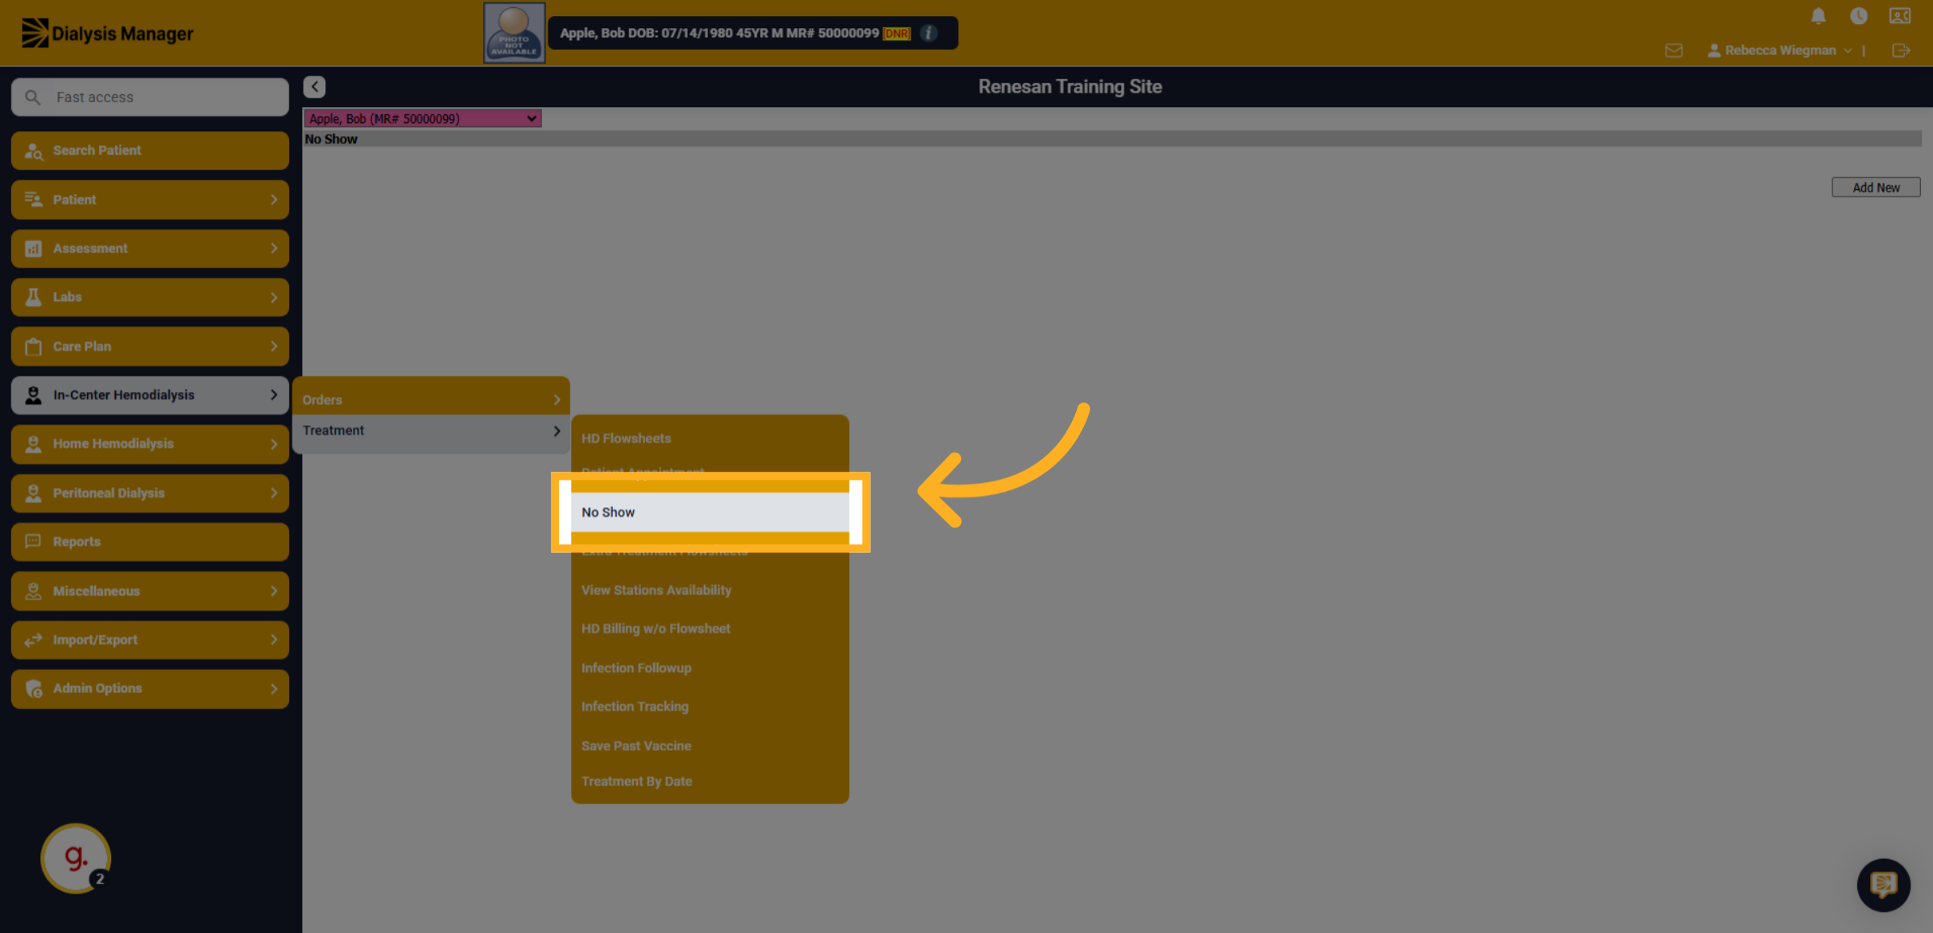
Task: Open Rebecca Wiegman user dropdown
Action: (x=1780, y=50)
